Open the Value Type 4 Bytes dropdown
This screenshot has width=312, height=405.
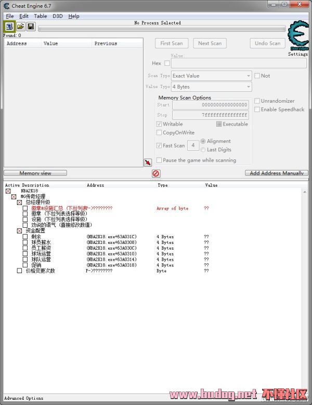tap(211, 87)
